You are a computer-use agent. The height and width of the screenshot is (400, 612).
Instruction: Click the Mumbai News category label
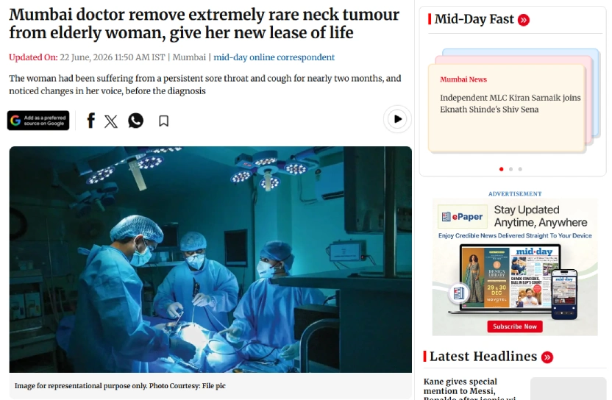pyautogui.click(x=463, y=79)
